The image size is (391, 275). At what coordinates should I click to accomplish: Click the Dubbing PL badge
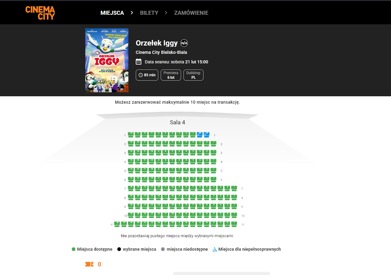(x=193, y=75)
